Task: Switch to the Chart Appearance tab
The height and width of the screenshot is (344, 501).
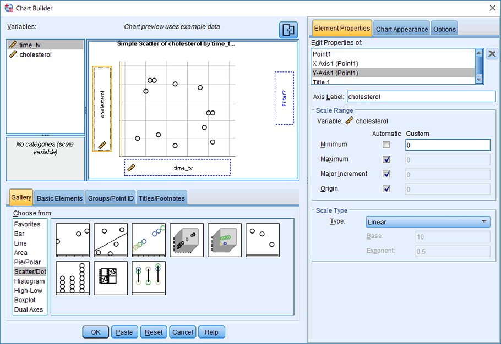Action: (x=401, y=29)
